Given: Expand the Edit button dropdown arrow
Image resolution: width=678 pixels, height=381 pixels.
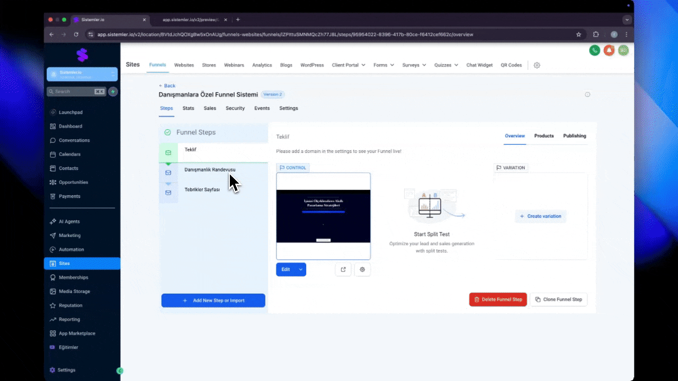Looking at the screenshot, I should (x=301, y=269).
